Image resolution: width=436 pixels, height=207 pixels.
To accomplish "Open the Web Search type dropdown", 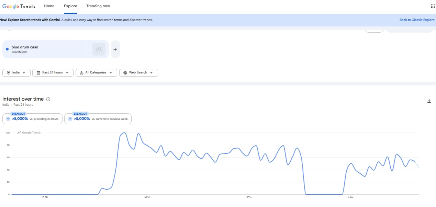I will pyautogui.click(x=138, y=73).
